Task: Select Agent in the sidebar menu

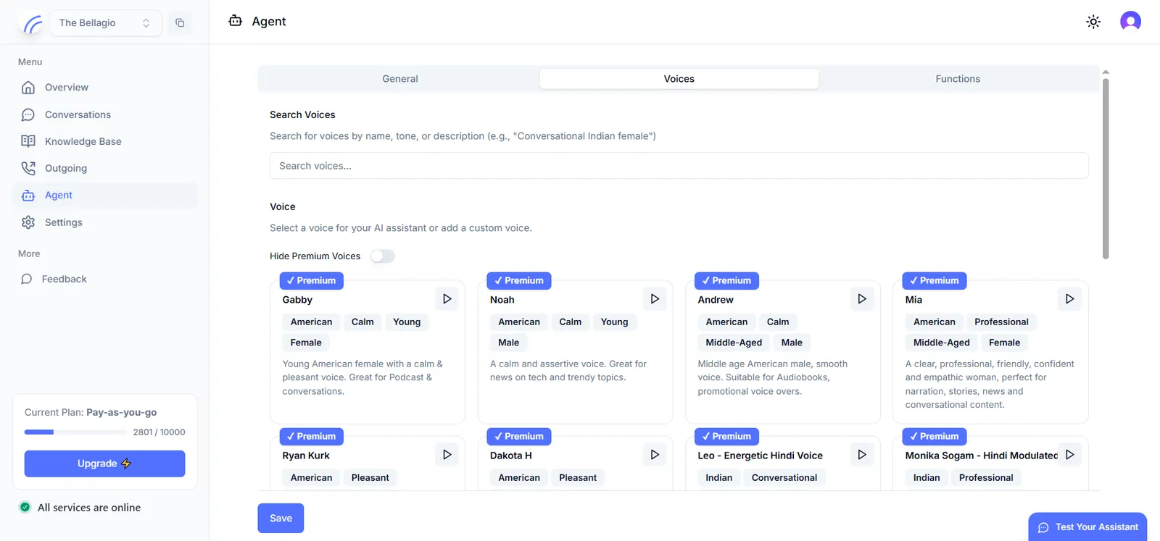Action: tap(105, 195)
